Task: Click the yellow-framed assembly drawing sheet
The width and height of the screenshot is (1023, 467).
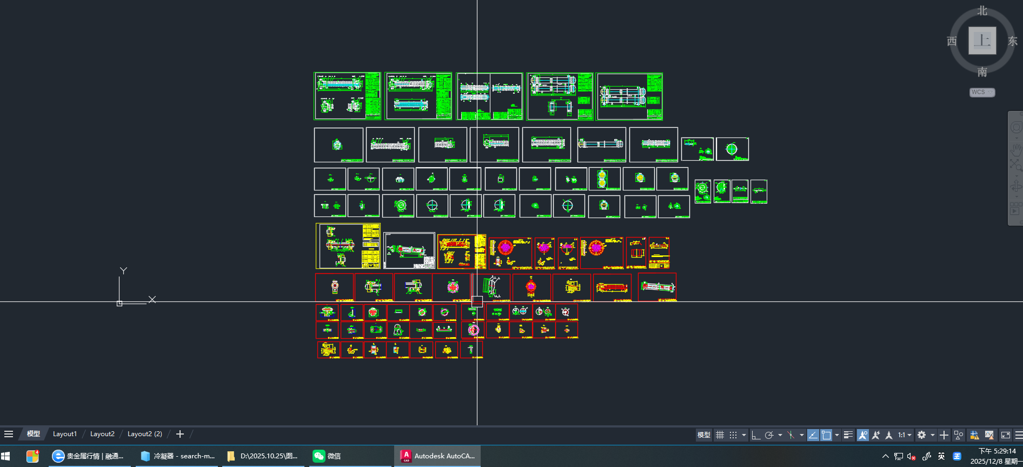Action: [348, 246]
